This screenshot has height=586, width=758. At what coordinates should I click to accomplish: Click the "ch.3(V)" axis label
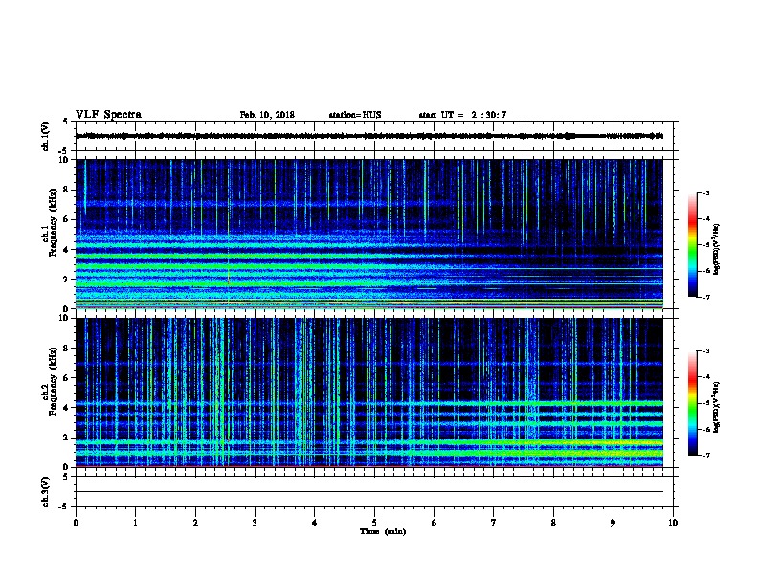tap(46, 491)
